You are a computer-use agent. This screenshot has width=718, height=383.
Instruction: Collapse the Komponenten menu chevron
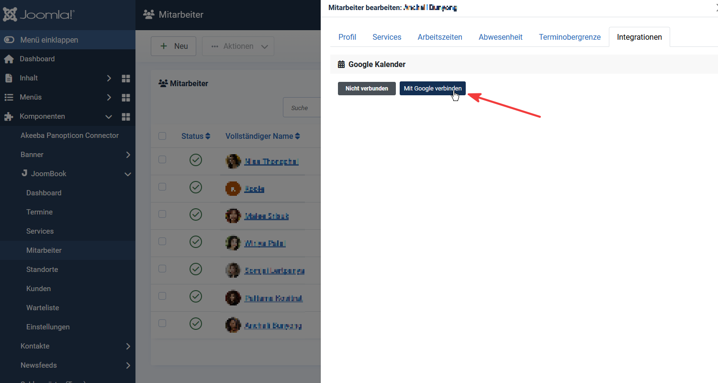109,117
